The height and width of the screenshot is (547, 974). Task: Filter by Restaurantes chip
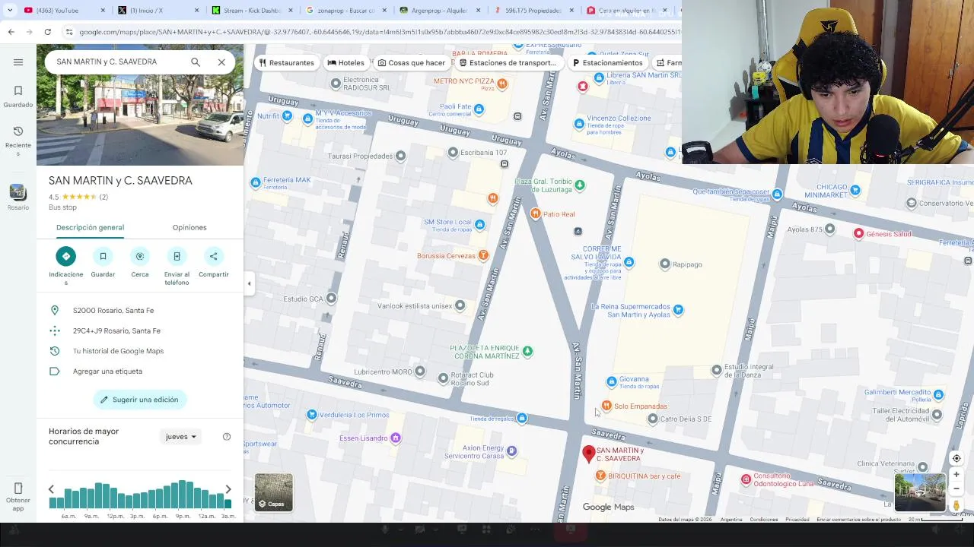coord(286,62)
